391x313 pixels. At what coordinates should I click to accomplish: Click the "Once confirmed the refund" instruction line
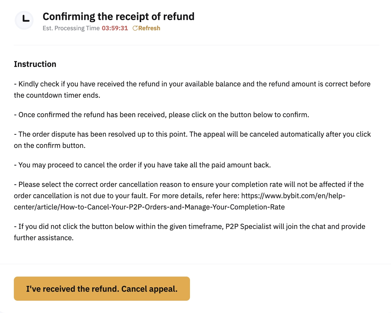163,115
